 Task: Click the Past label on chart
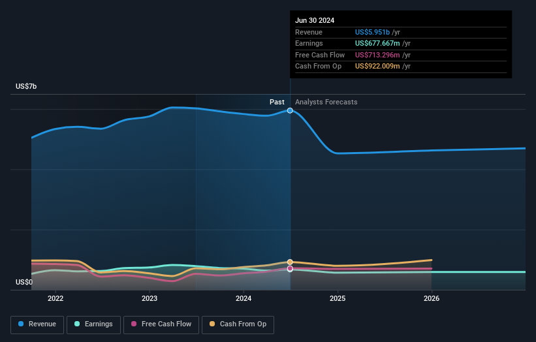coord(277,102)
